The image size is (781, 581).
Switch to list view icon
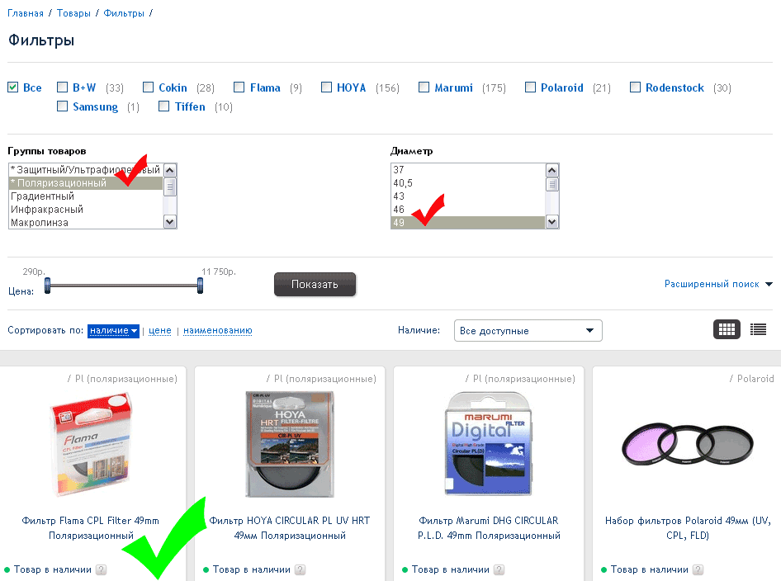pos(758,329)
